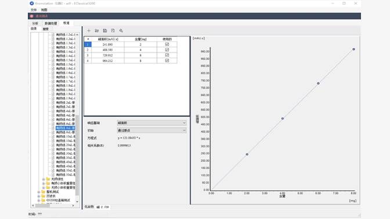The width and height of the screenshot is (390, 219).
Task: Click the app logo in title bar
Action: click(x=31, y=3)
